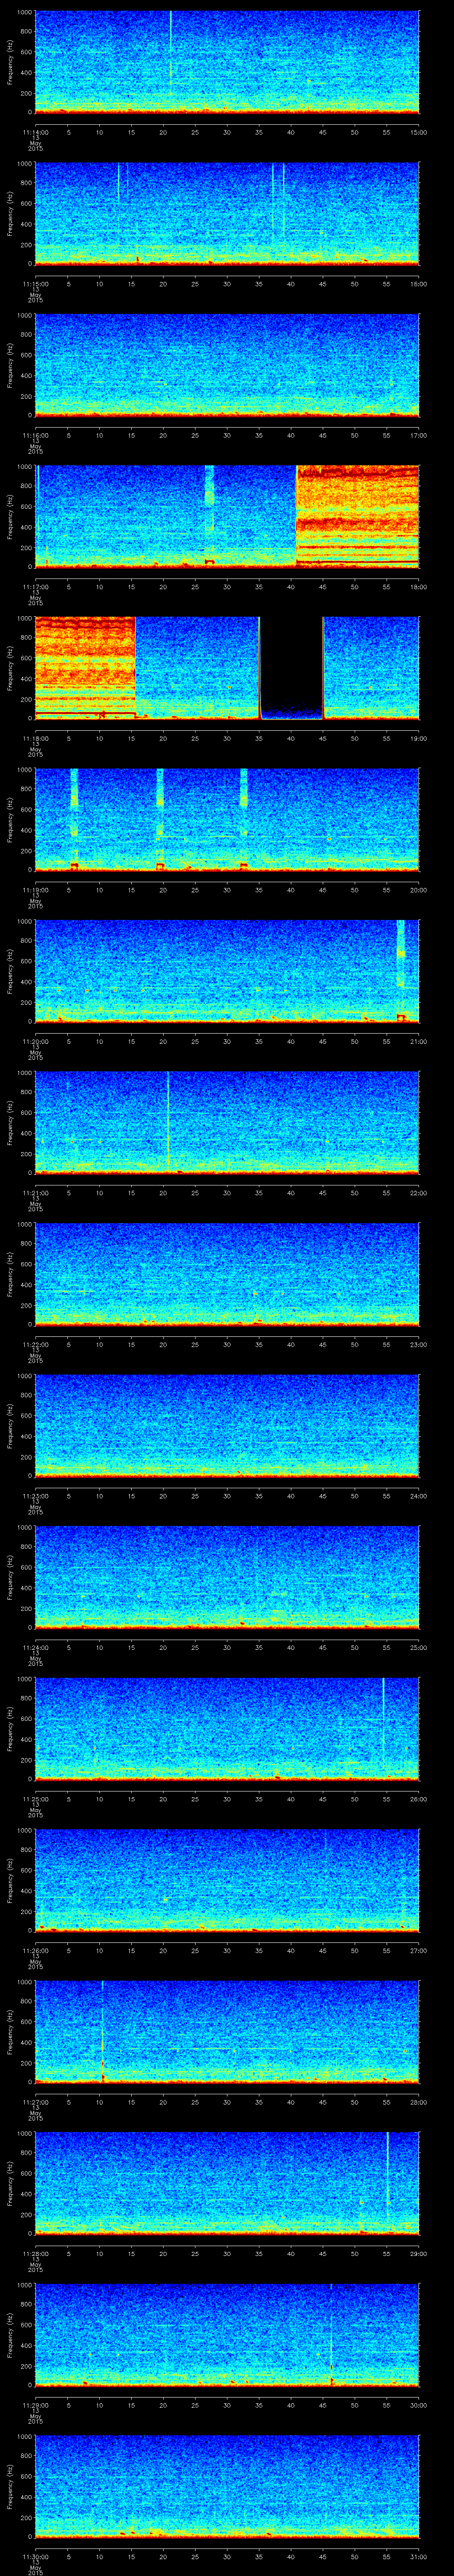454x2576 pixels.
Task: Click the 11:21:00 start time label
Action: [35, 1193]
